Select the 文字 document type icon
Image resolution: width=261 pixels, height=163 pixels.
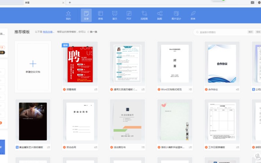[86, 15]
